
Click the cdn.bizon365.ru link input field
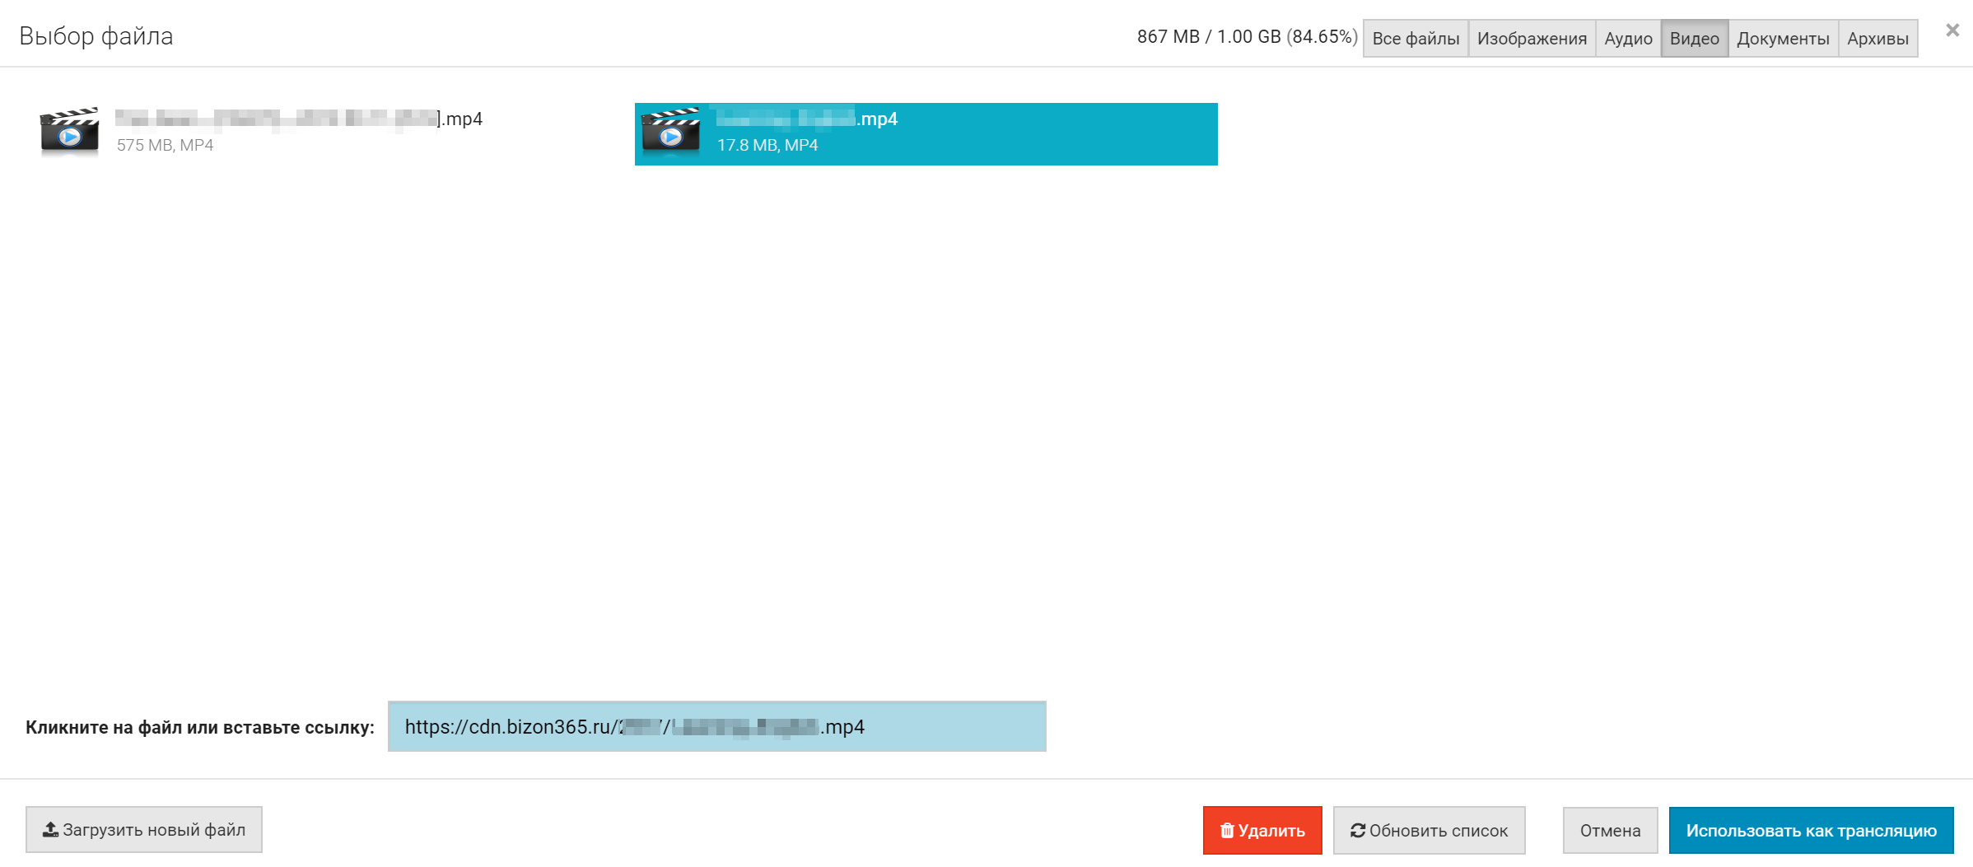tap(716, 726)
